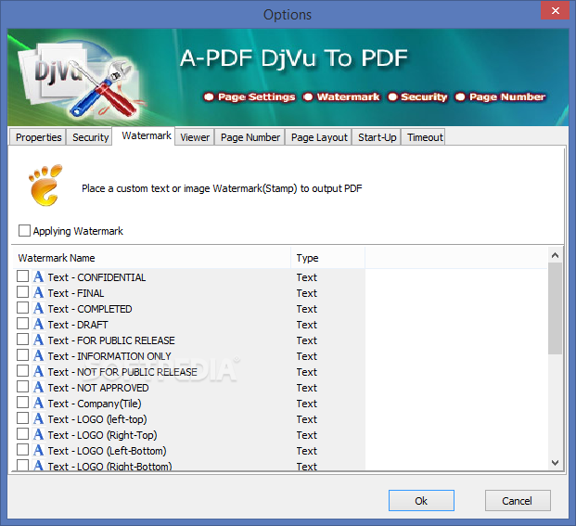
Task: Close the Options dialog window
Action: 555,10
